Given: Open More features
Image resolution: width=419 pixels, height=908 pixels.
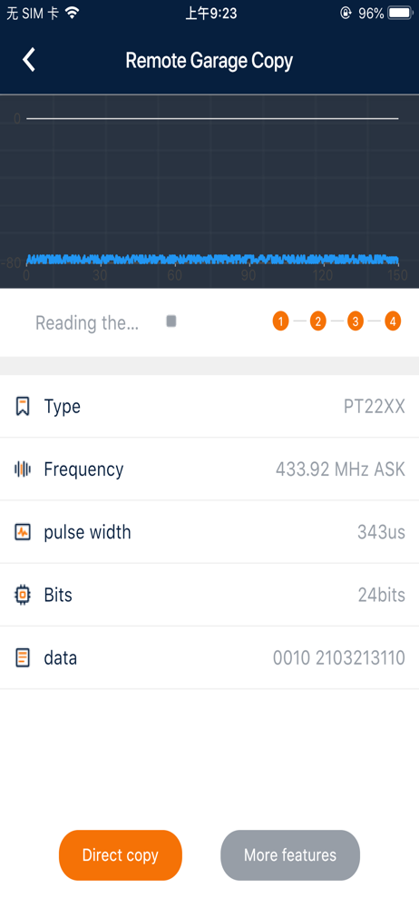Looking at the screenshot, I should point(290,855).
